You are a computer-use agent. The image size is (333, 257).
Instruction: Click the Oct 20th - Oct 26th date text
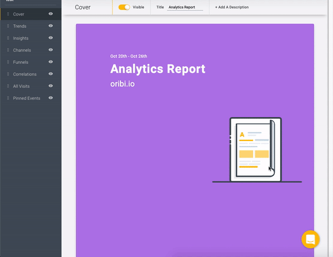click(129, 56)
